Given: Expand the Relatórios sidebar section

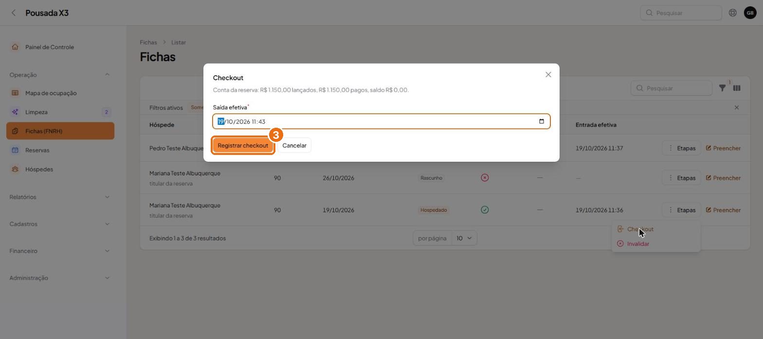Looking at the screenshot, I should tap(60, 197).
